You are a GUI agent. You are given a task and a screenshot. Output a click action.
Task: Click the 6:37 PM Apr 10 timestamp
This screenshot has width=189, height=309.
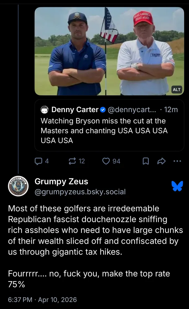[42, 299]
